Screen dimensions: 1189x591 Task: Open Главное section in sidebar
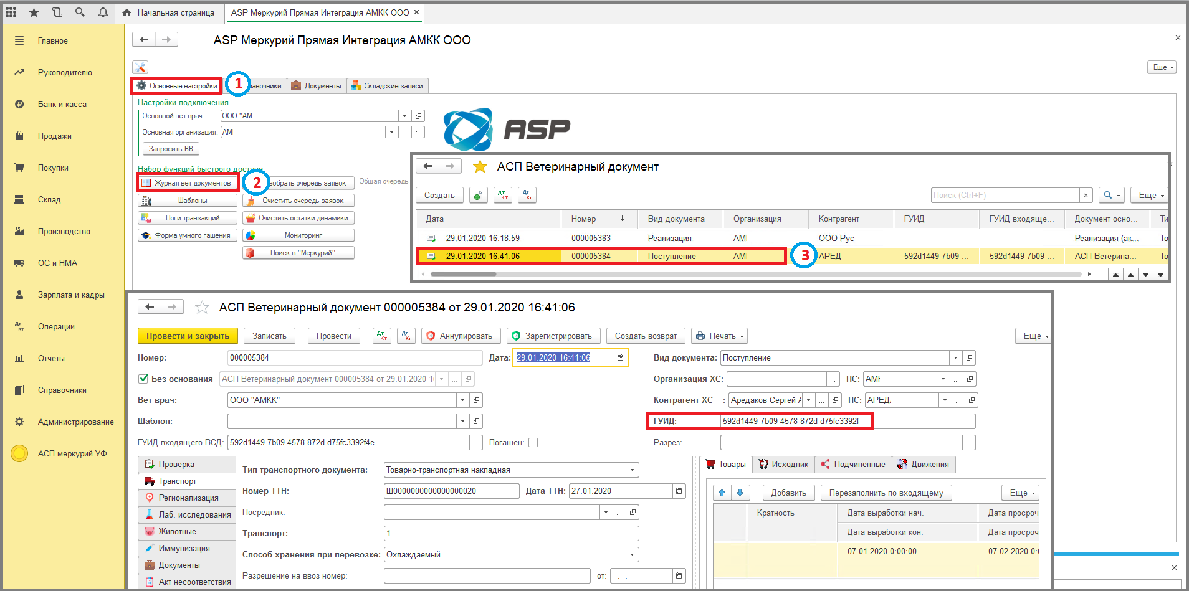pos(52,40)
